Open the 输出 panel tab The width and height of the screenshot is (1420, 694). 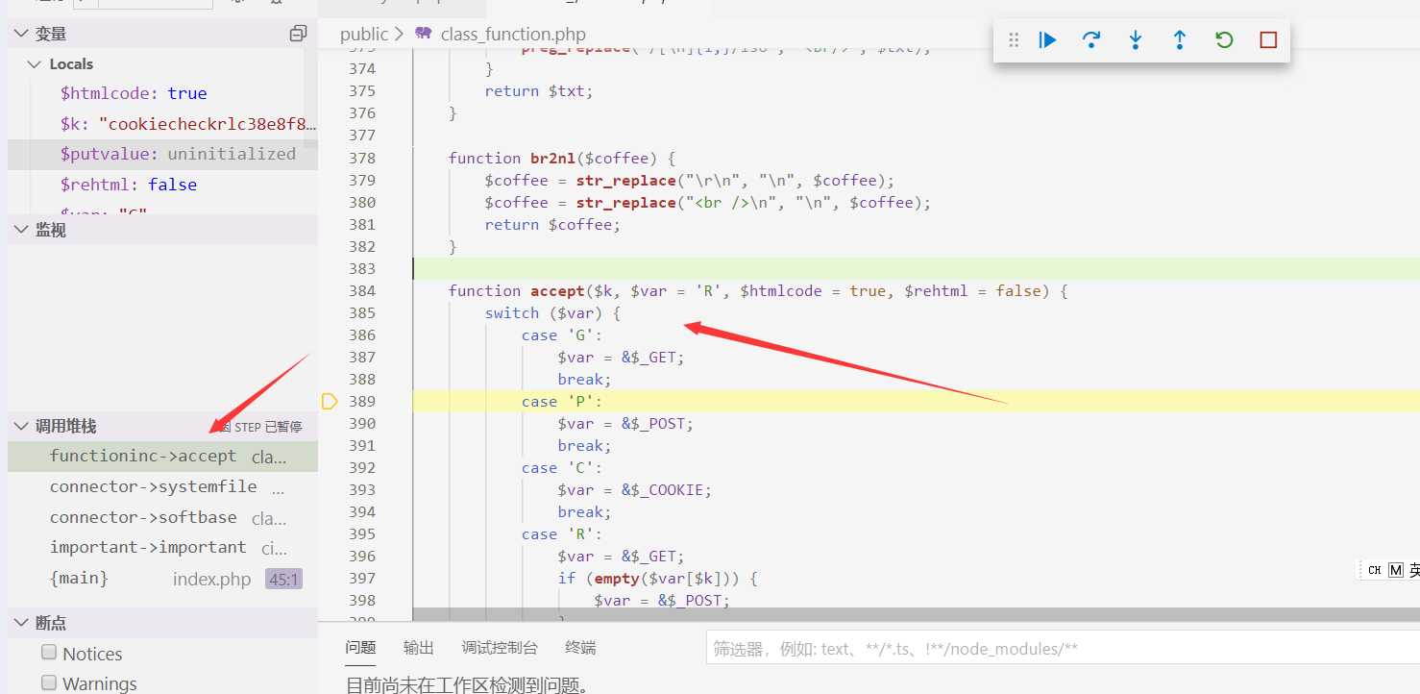coord(419,648)
